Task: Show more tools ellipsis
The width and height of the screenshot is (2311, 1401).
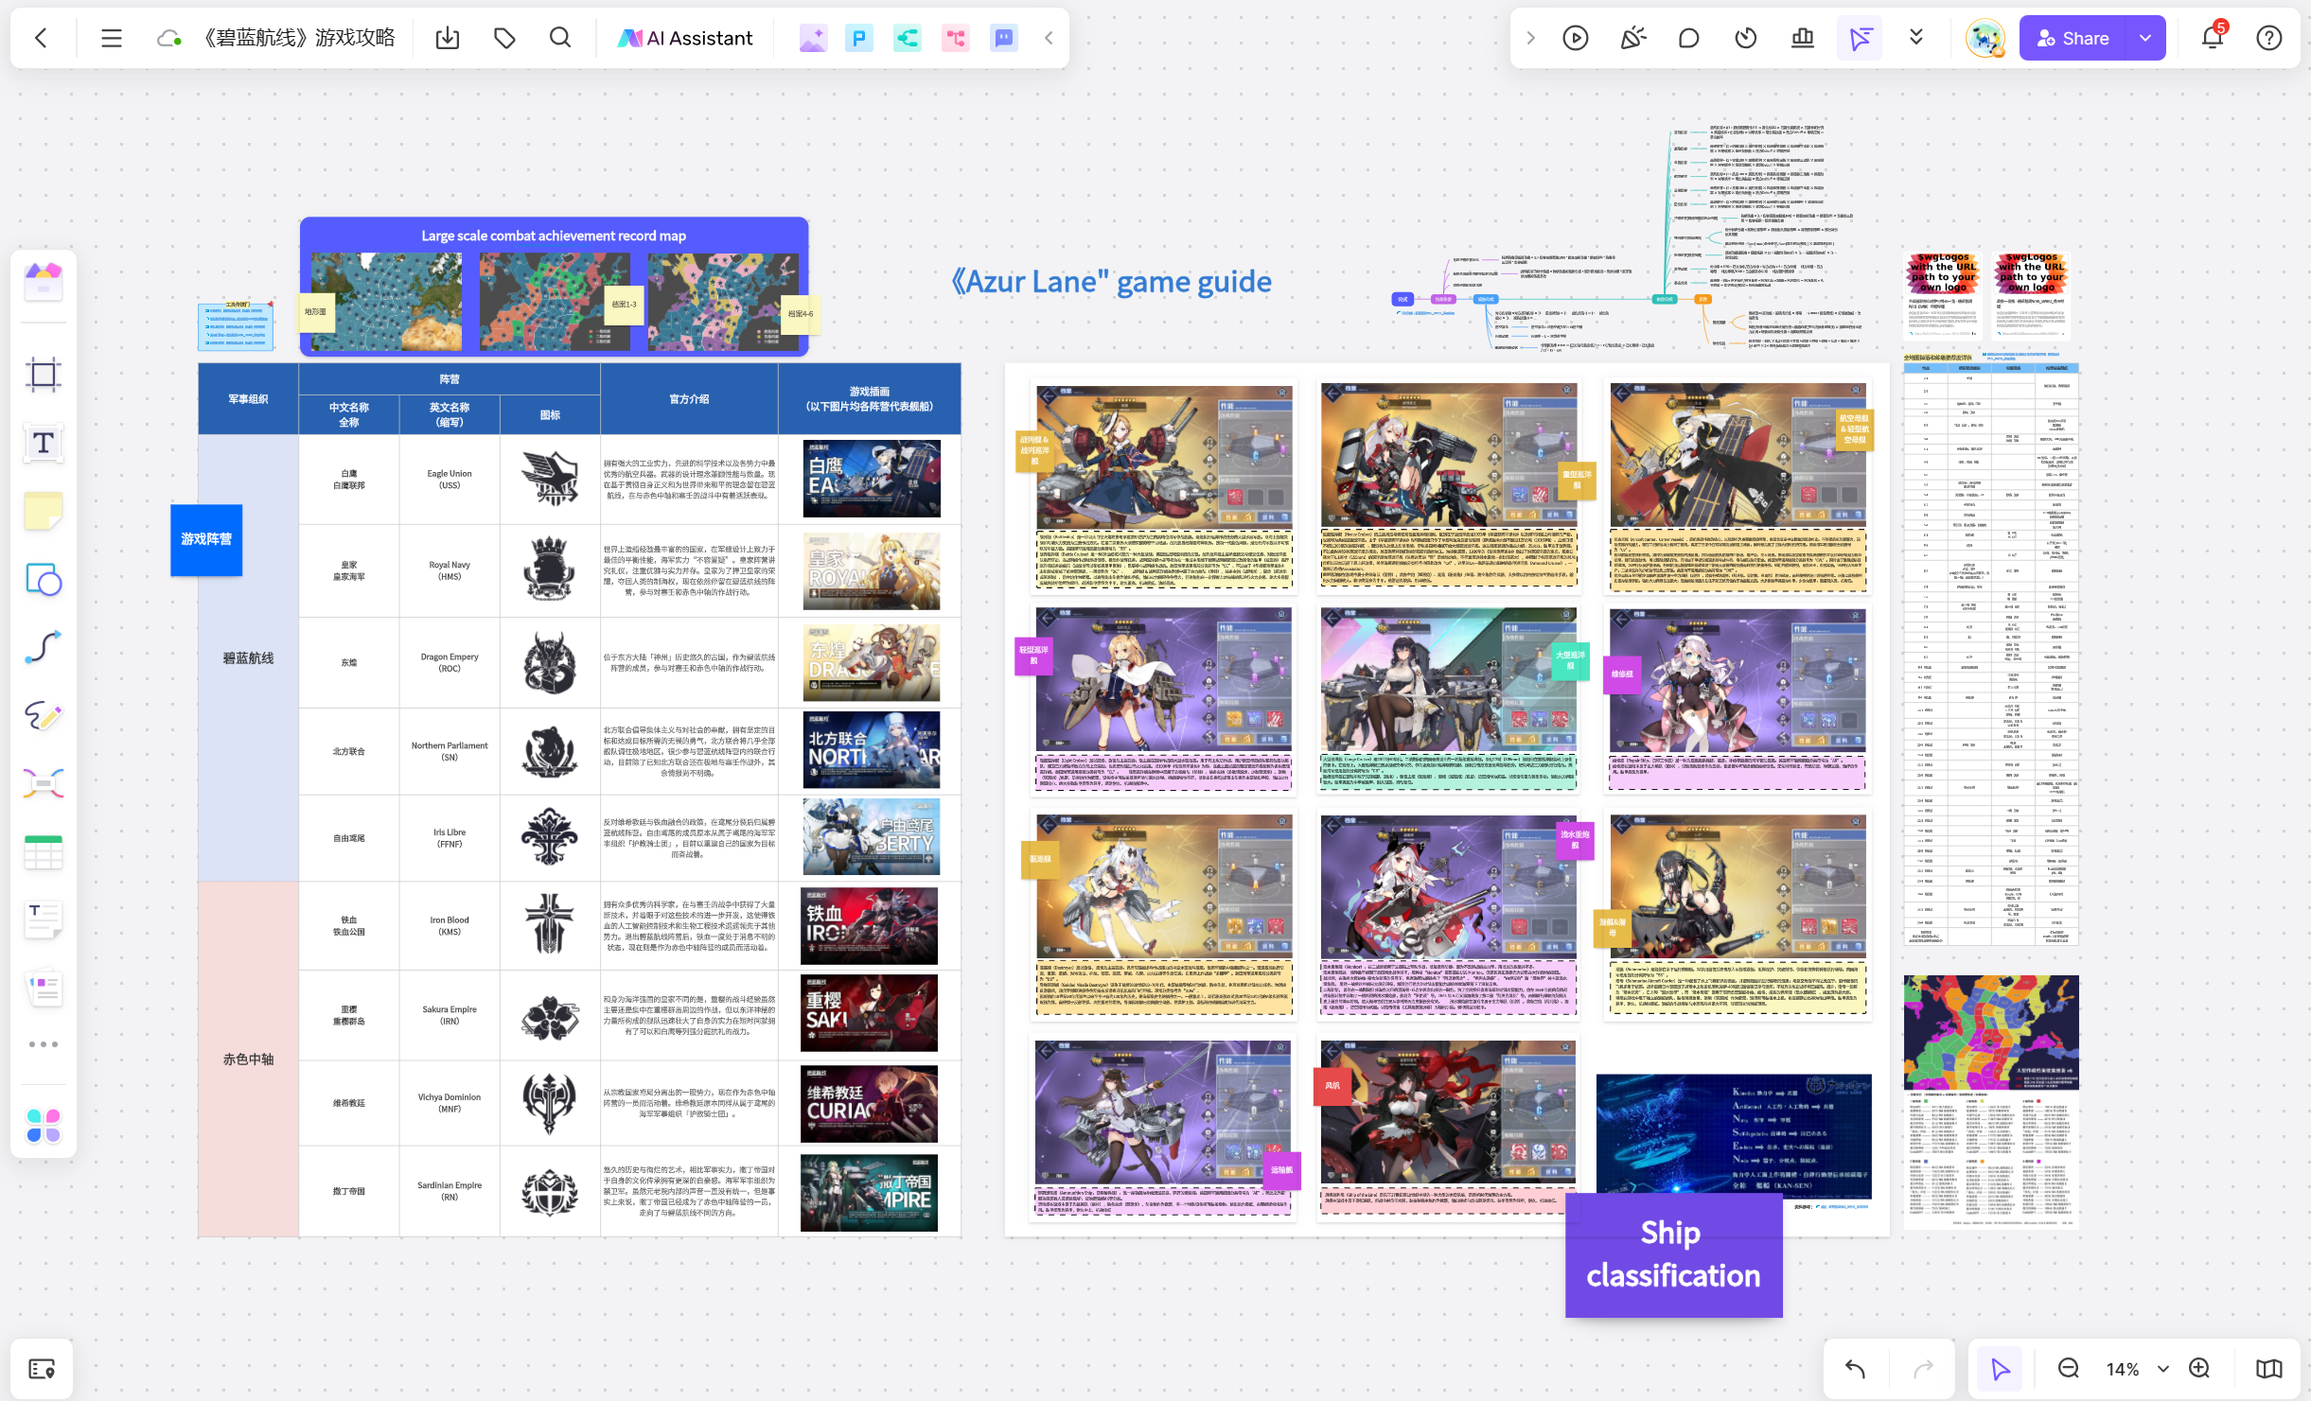Action: tap(44, 1044)
